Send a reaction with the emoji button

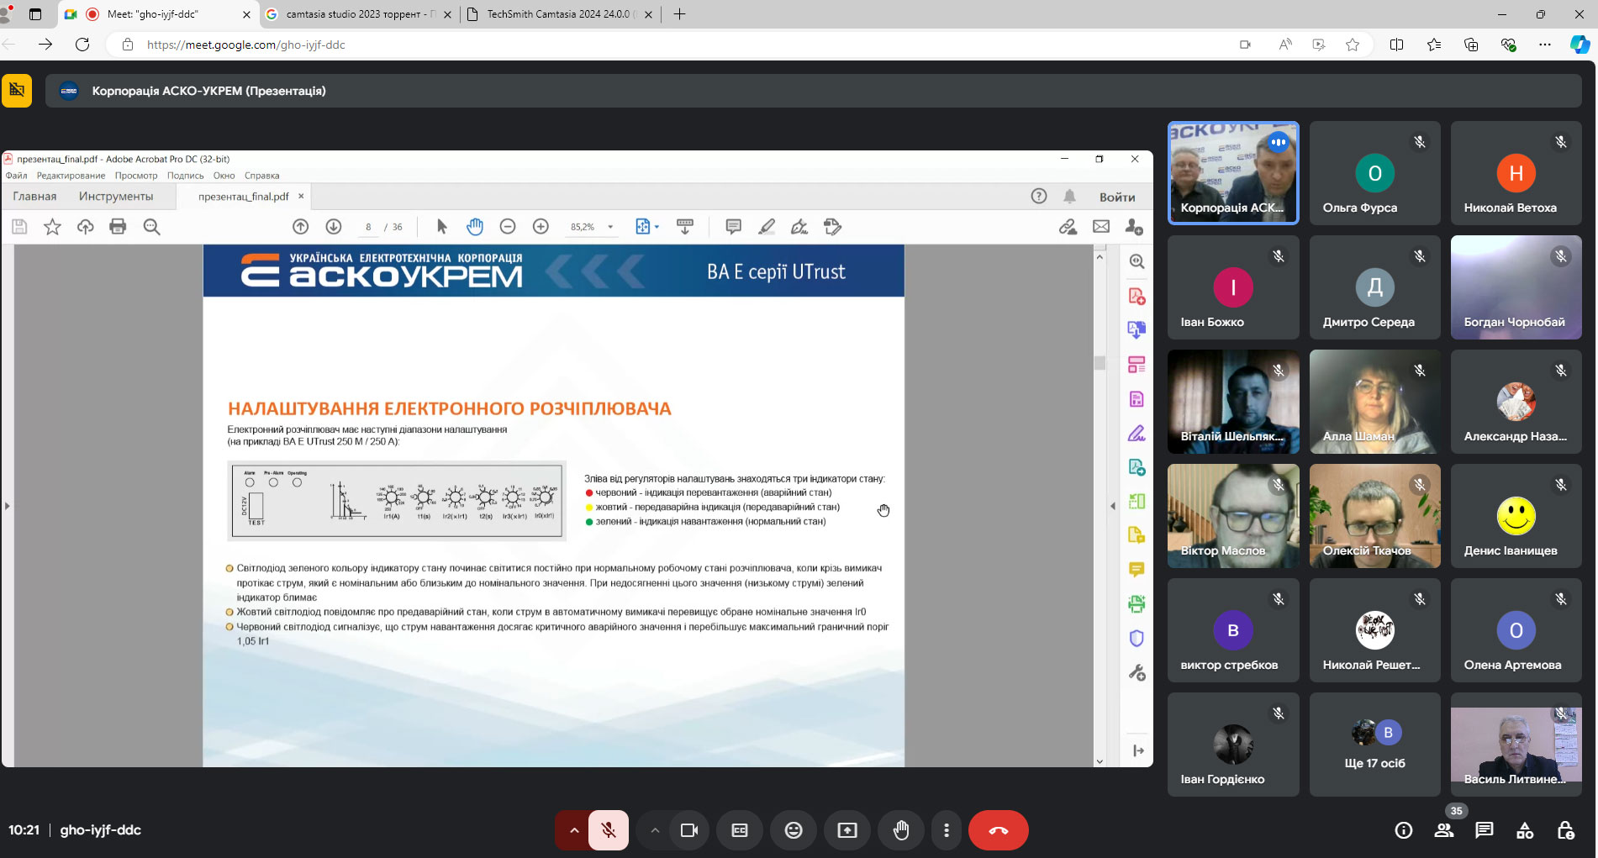[x=793, y=830]
